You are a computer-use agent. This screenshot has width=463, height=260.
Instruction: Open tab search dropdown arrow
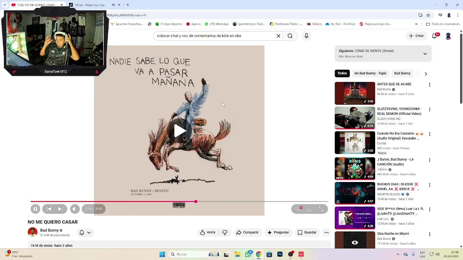(x=5, y=5)
